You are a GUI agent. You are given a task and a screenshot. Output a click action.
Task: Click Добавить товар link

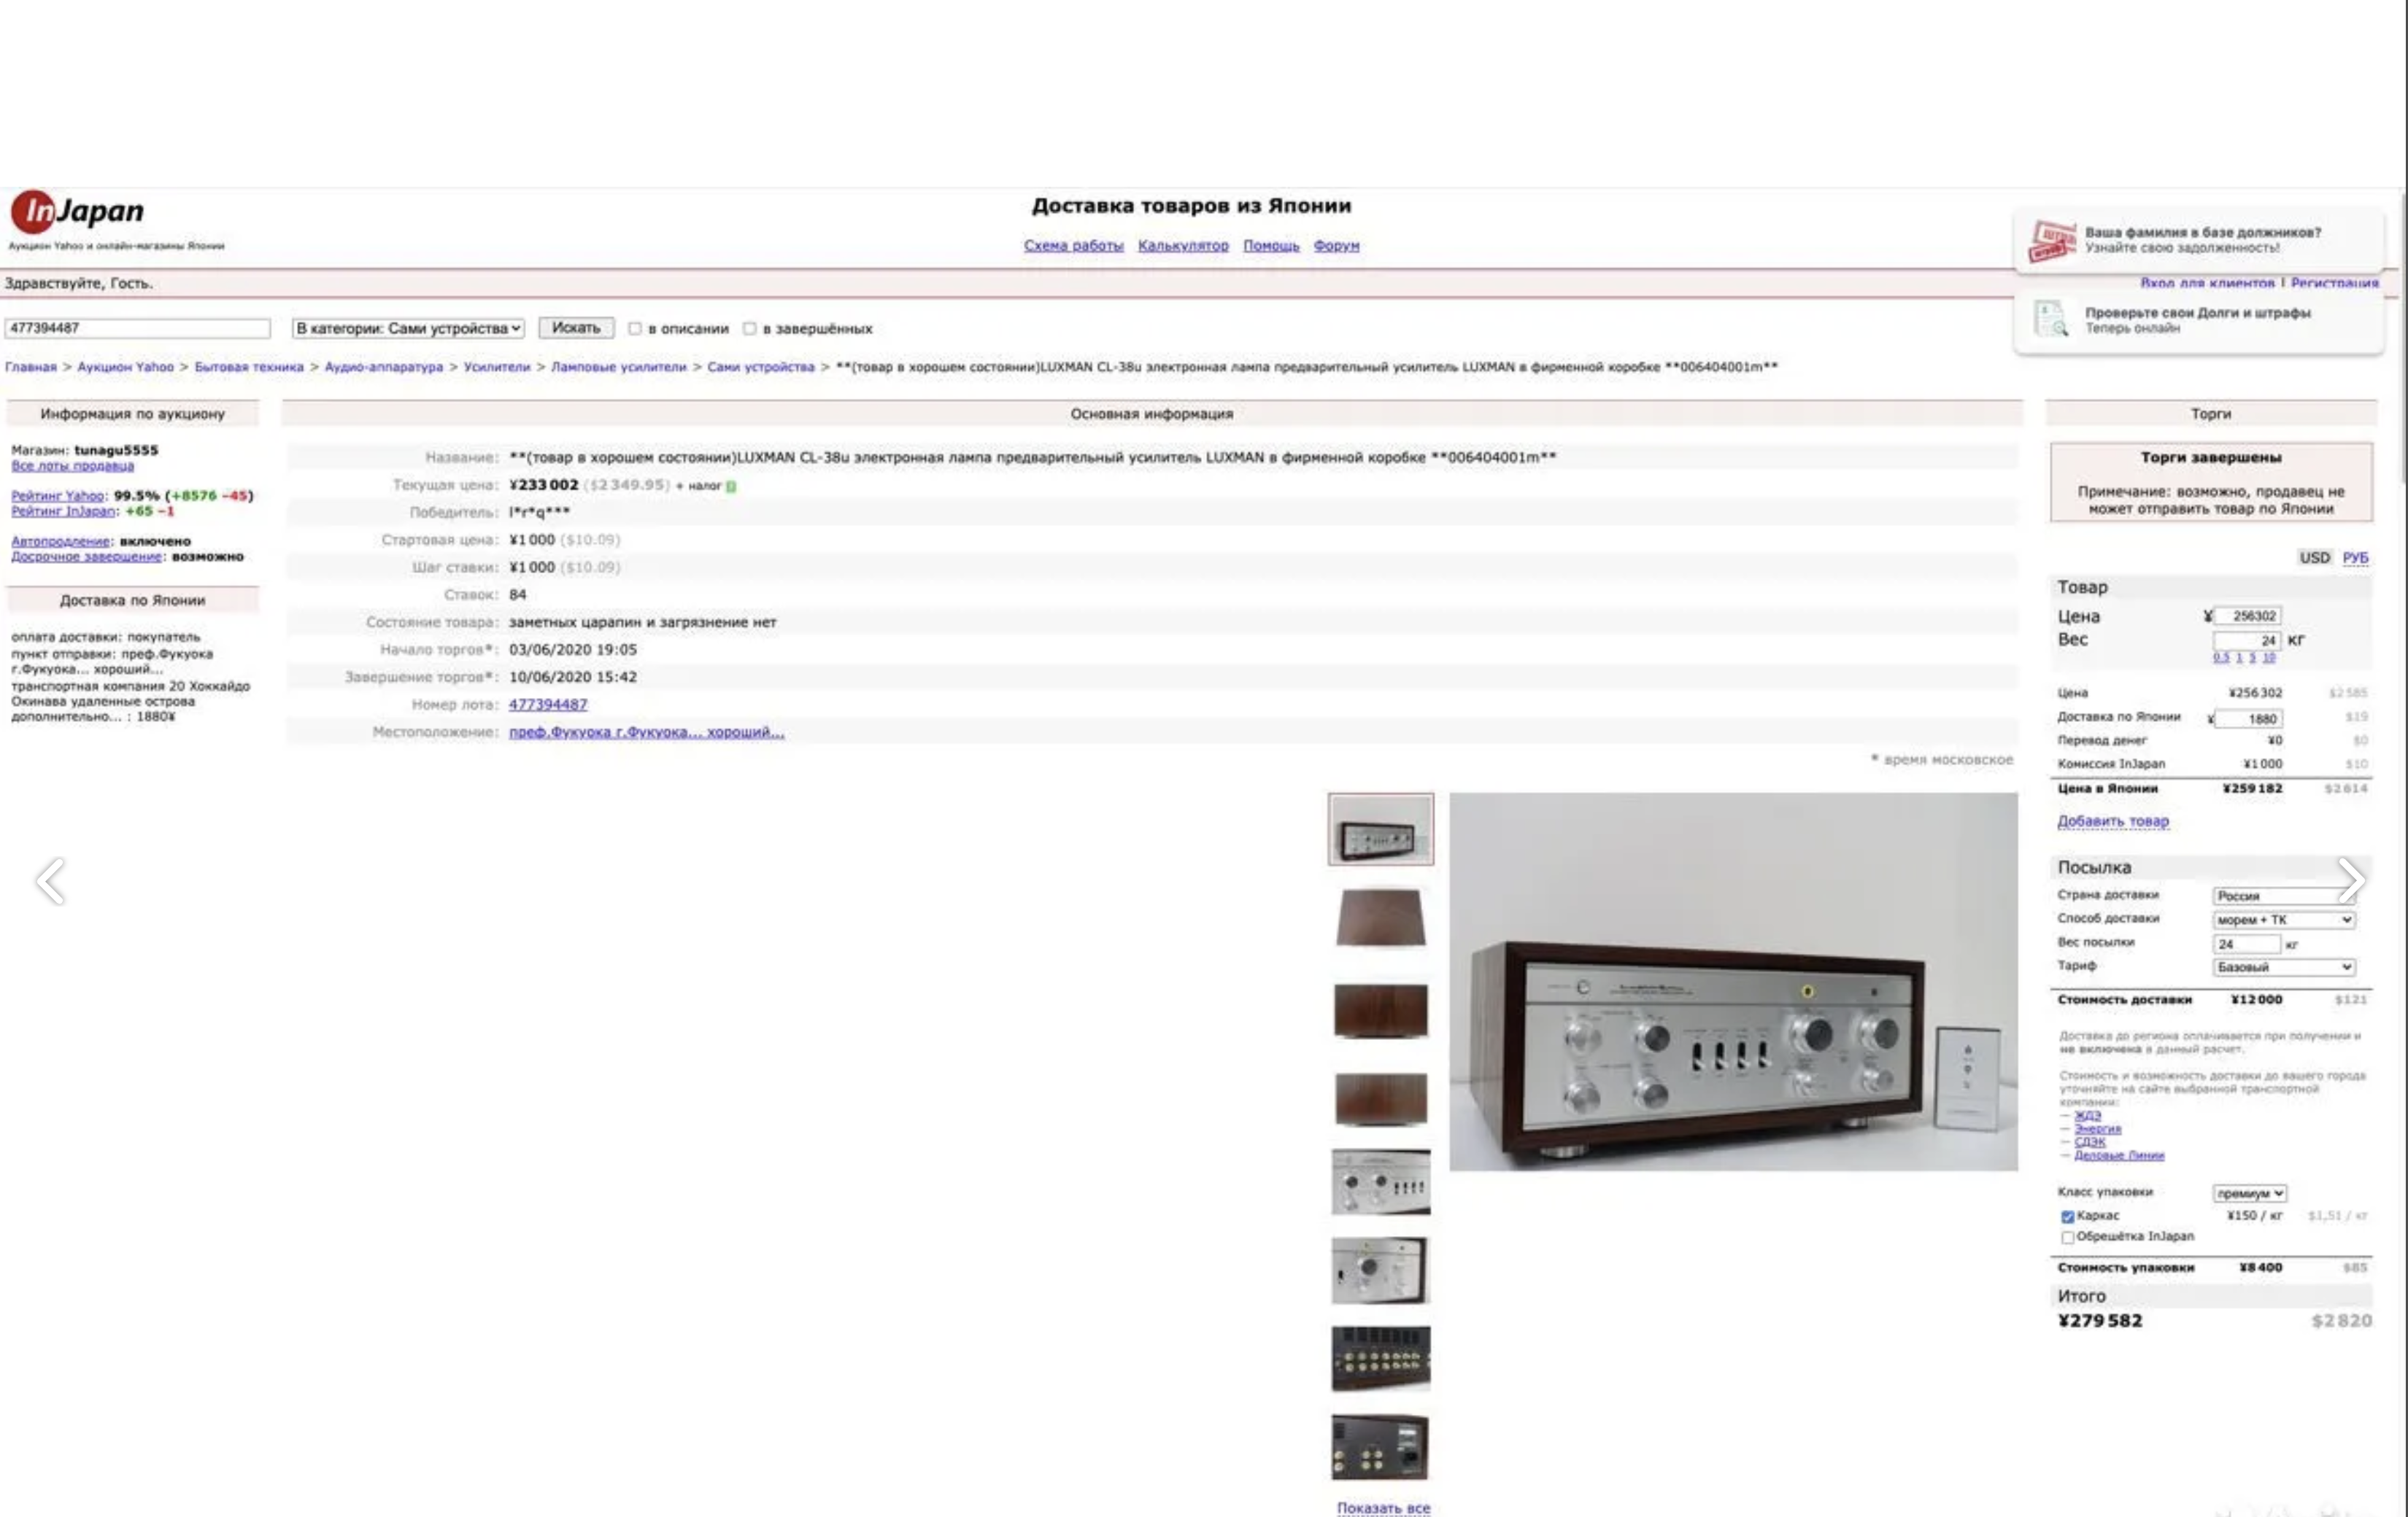pos(2113,821)
